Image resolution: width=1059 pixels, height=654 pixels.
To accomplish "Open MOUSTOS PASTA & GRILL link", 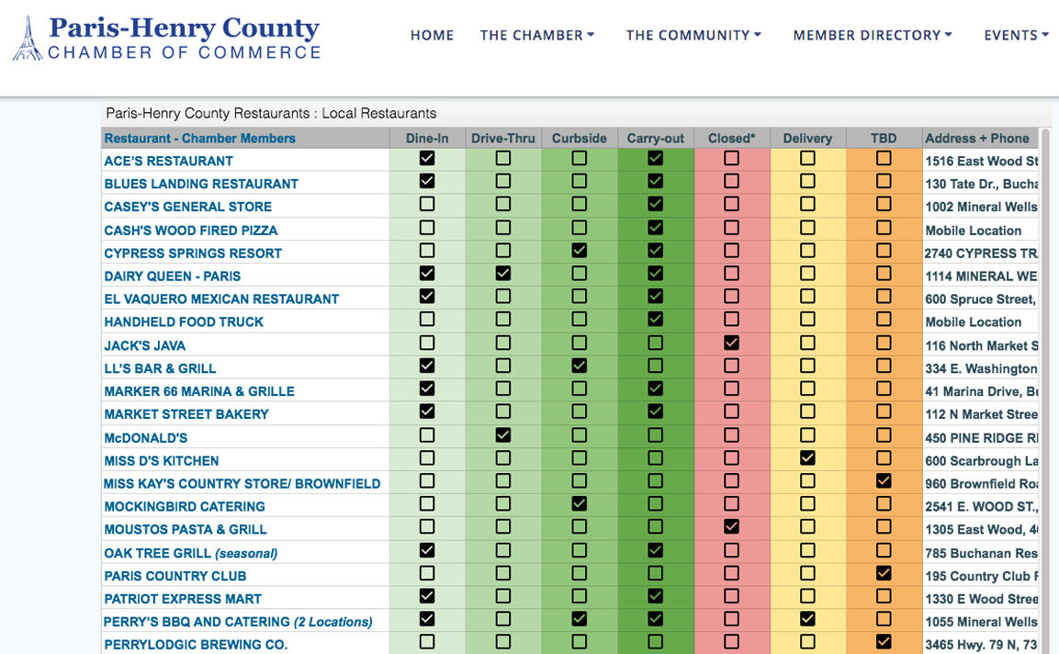I will tap(185, 530).
